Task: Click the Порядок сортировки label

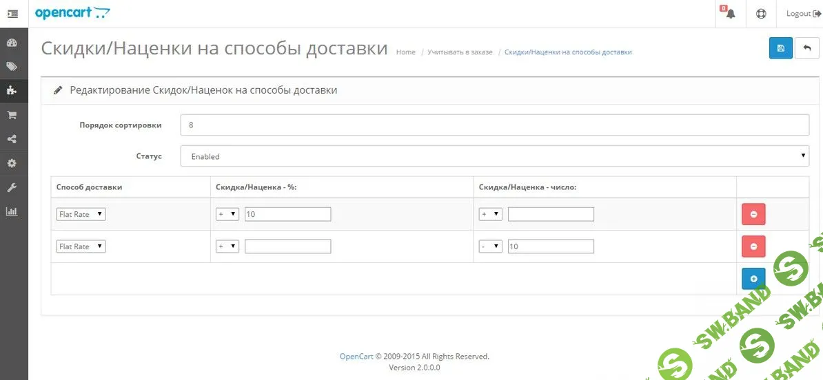Action: pyautogui.click(x=121, y=125)
